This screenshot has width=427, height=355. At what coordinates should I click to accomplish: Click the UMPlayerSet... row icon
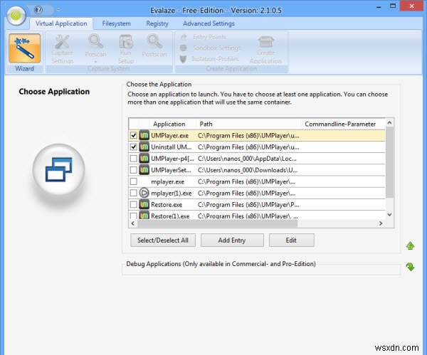click(x=144, y=170)
